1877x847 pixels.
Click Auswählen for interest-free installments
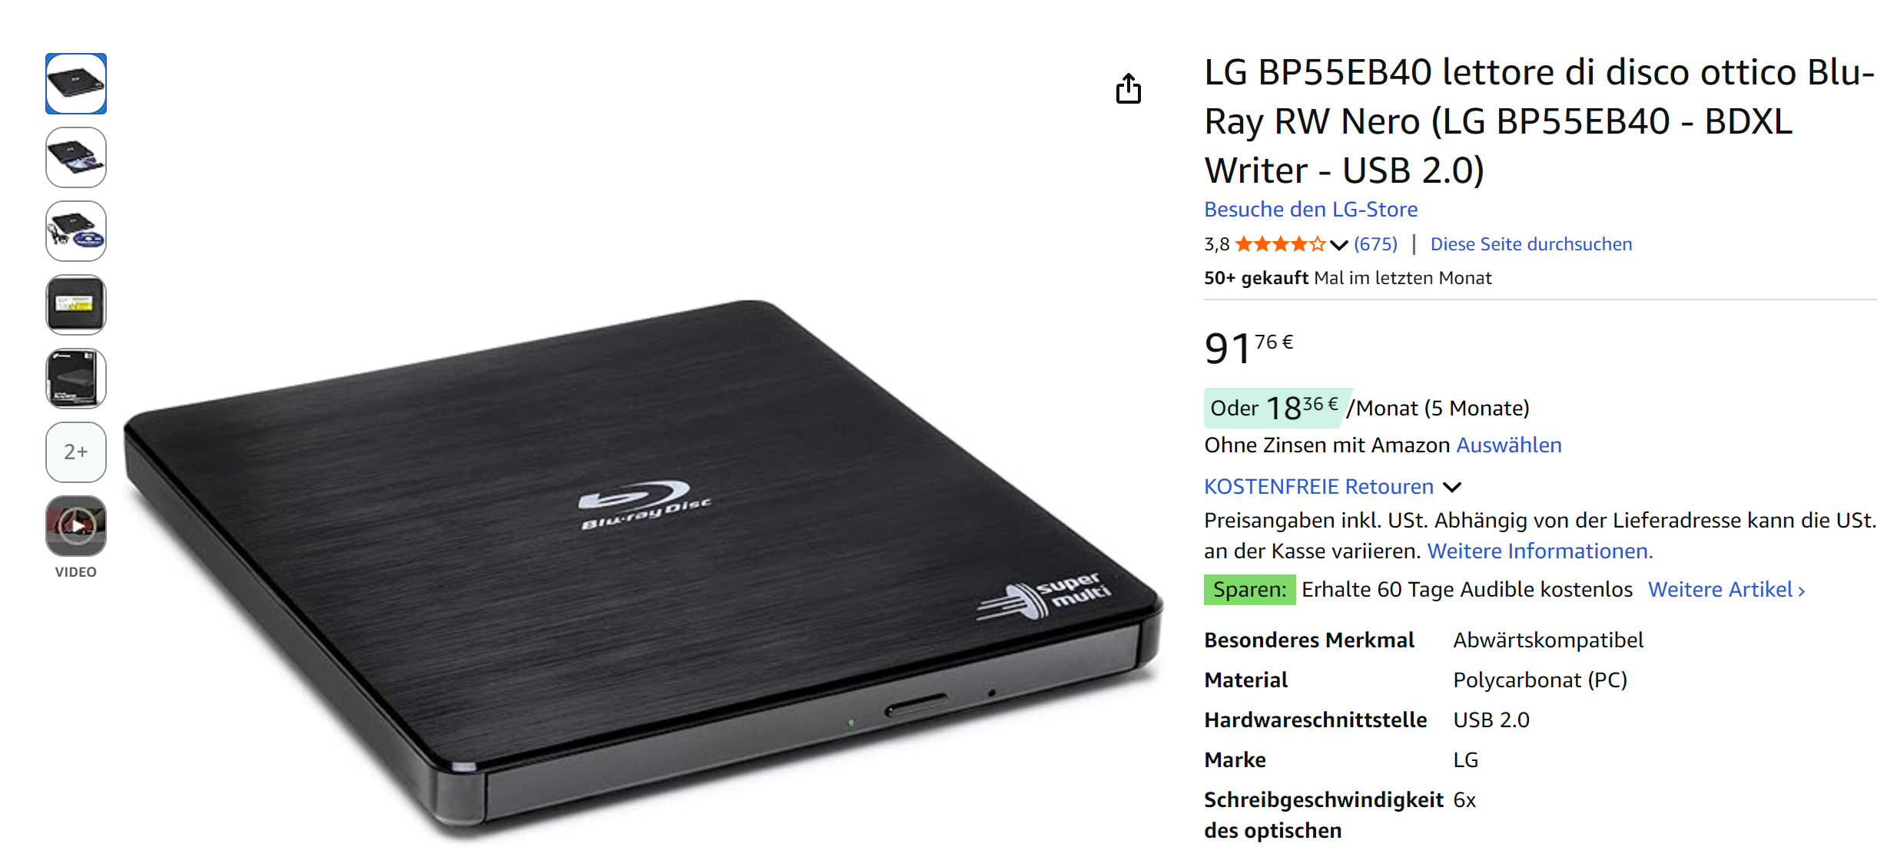pyautogui.click(x=1509, y=445)
